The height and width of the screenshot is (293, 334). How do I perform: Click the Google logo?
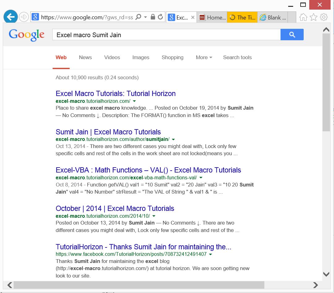click(x=27, y=35)
